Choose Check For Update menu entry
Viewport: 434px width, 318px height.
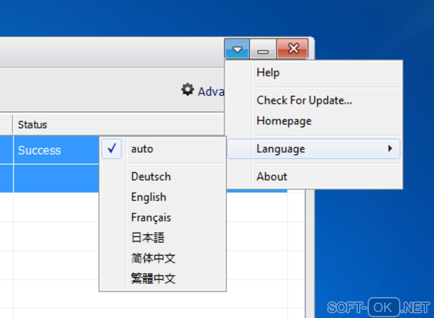click(314, 100)
